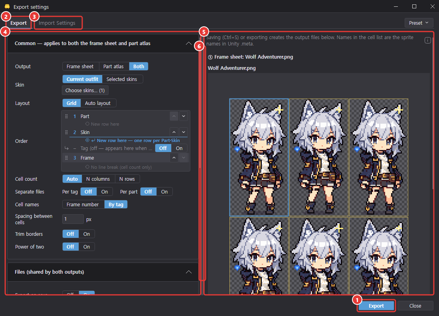Turn the Tag order option On
439x316 pixels.
tap(179, 148)
